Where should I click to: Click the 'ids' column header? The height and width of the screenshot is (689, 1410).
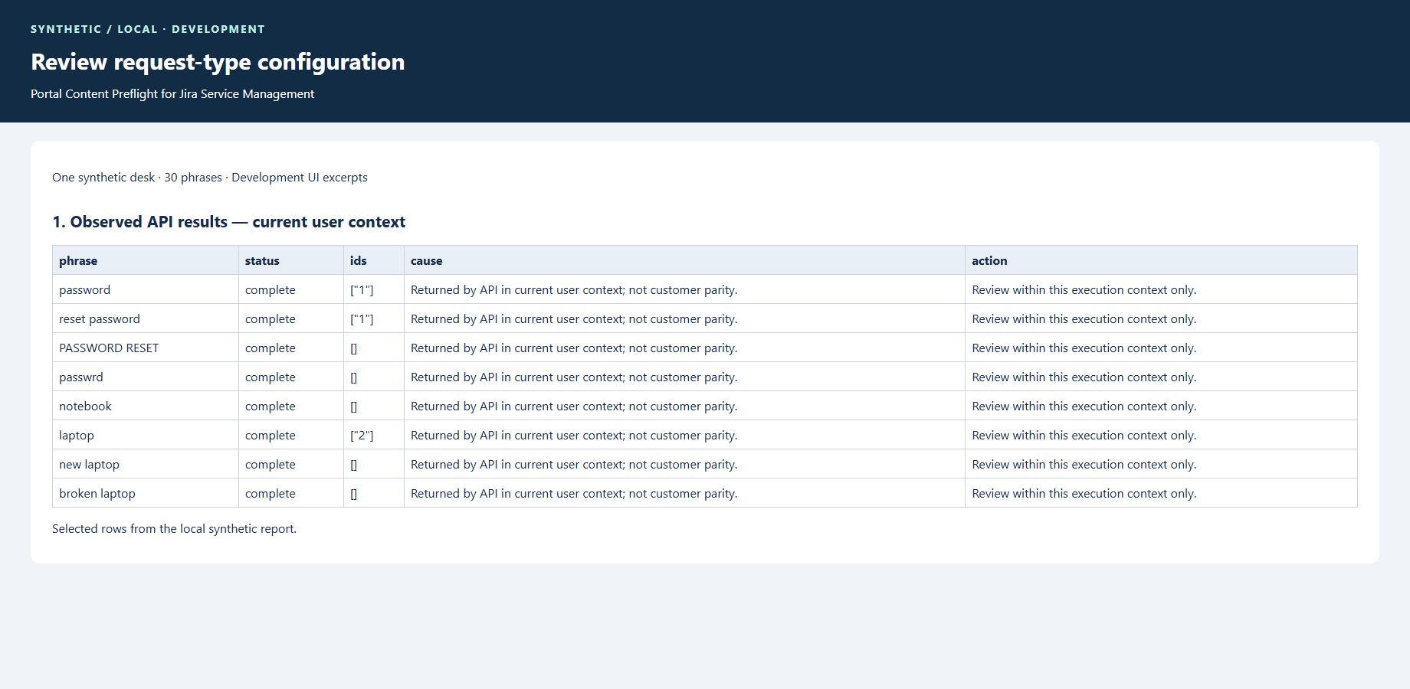[x=374, y=260]
